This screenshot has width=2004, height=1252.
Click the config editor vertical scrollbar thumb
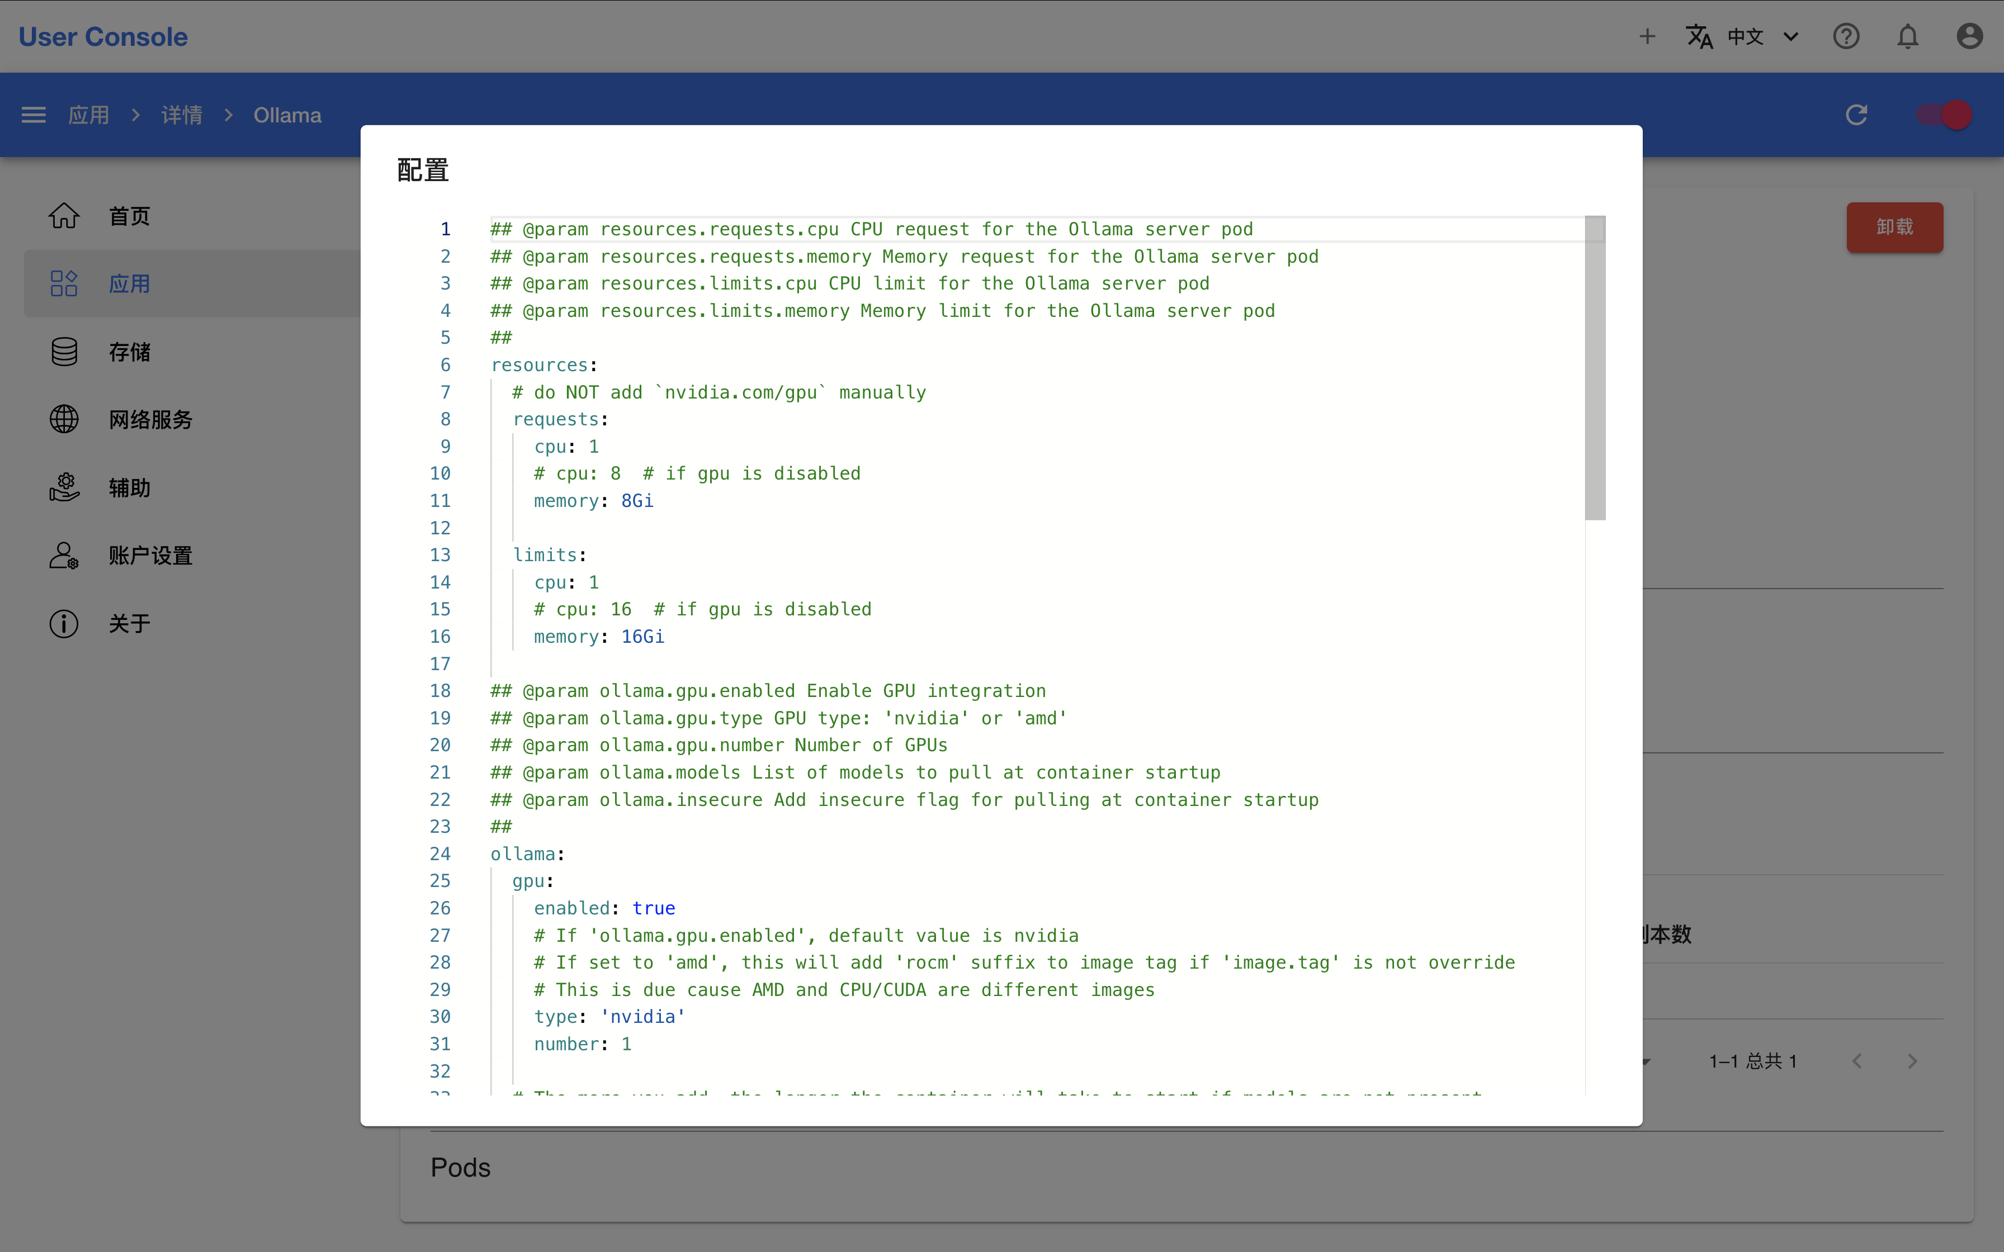pyautogui.click(x=1595, y=368)
